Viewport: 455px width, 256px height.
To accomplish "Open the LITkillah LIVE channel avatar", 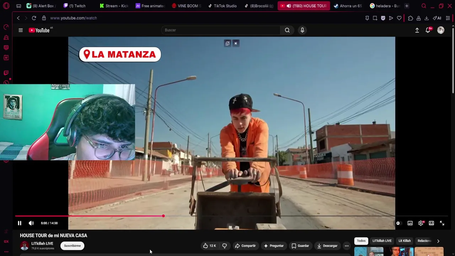I will (x=25, y=246).
